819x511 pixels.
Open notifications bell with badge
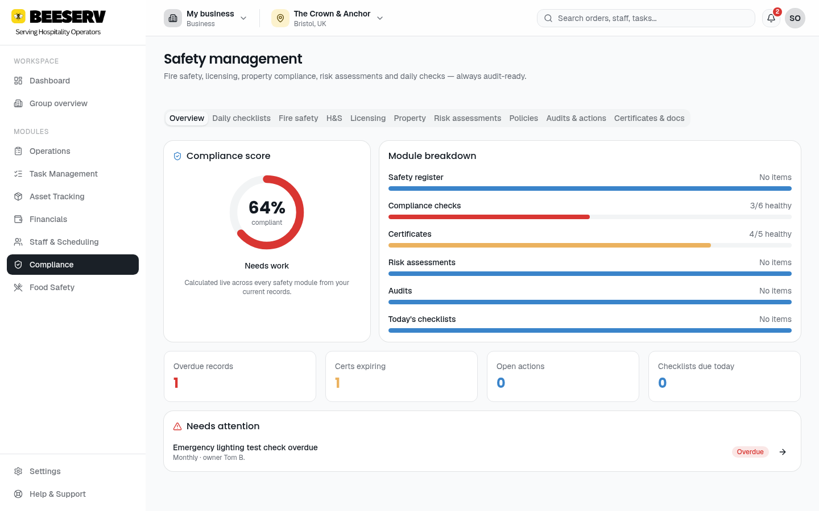771,18
